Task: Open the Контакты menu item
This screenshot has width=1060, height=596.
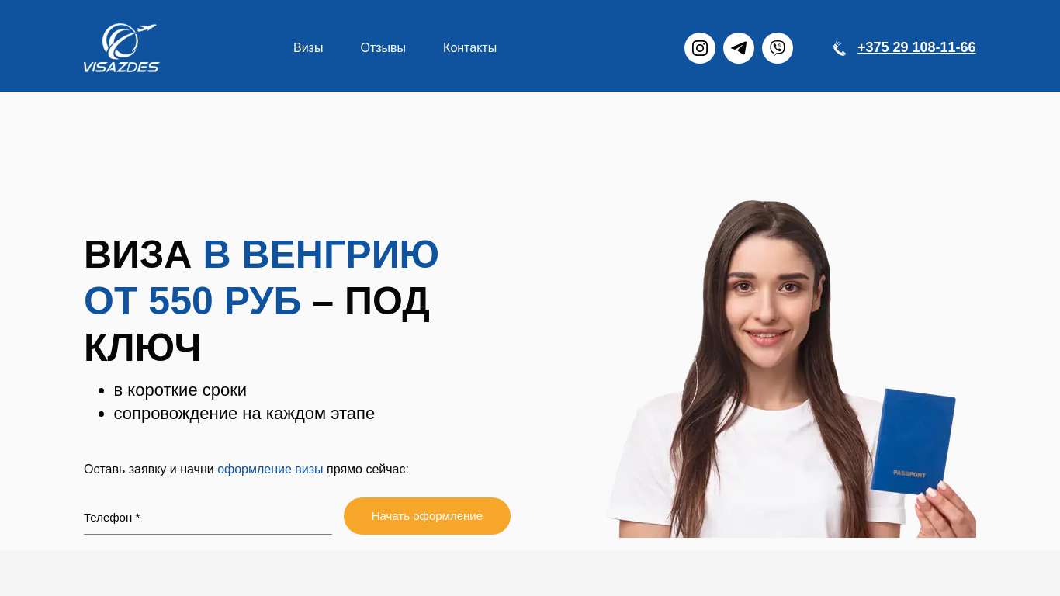Action: (469, 48)
